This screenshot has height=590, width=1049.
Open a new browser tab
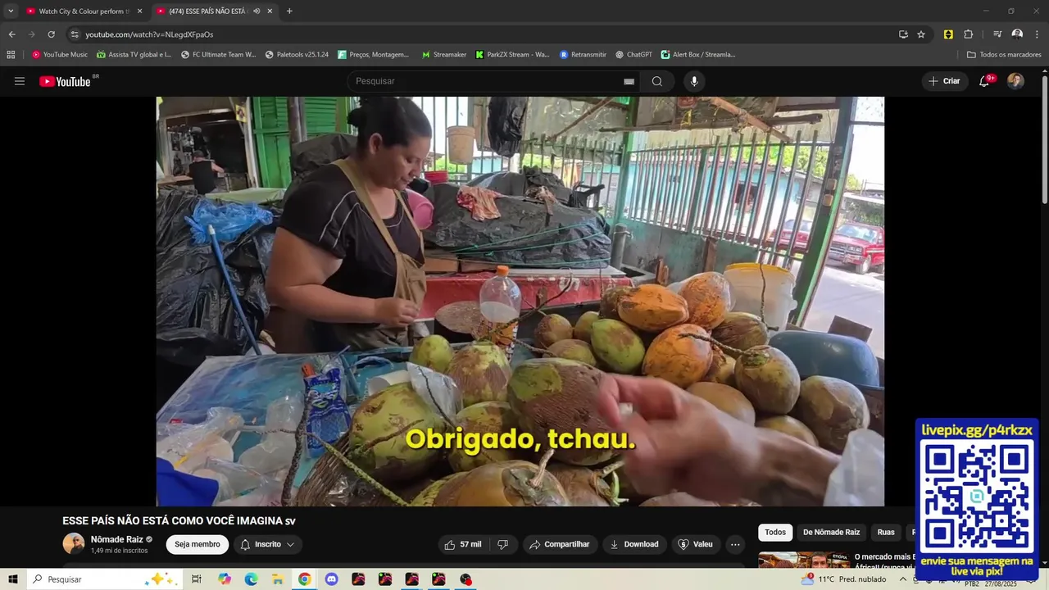(289, 11)
